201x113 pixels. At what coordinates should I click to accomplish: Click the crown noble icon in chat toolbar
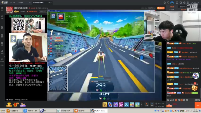pyautogui.click(x=173, y=100)
